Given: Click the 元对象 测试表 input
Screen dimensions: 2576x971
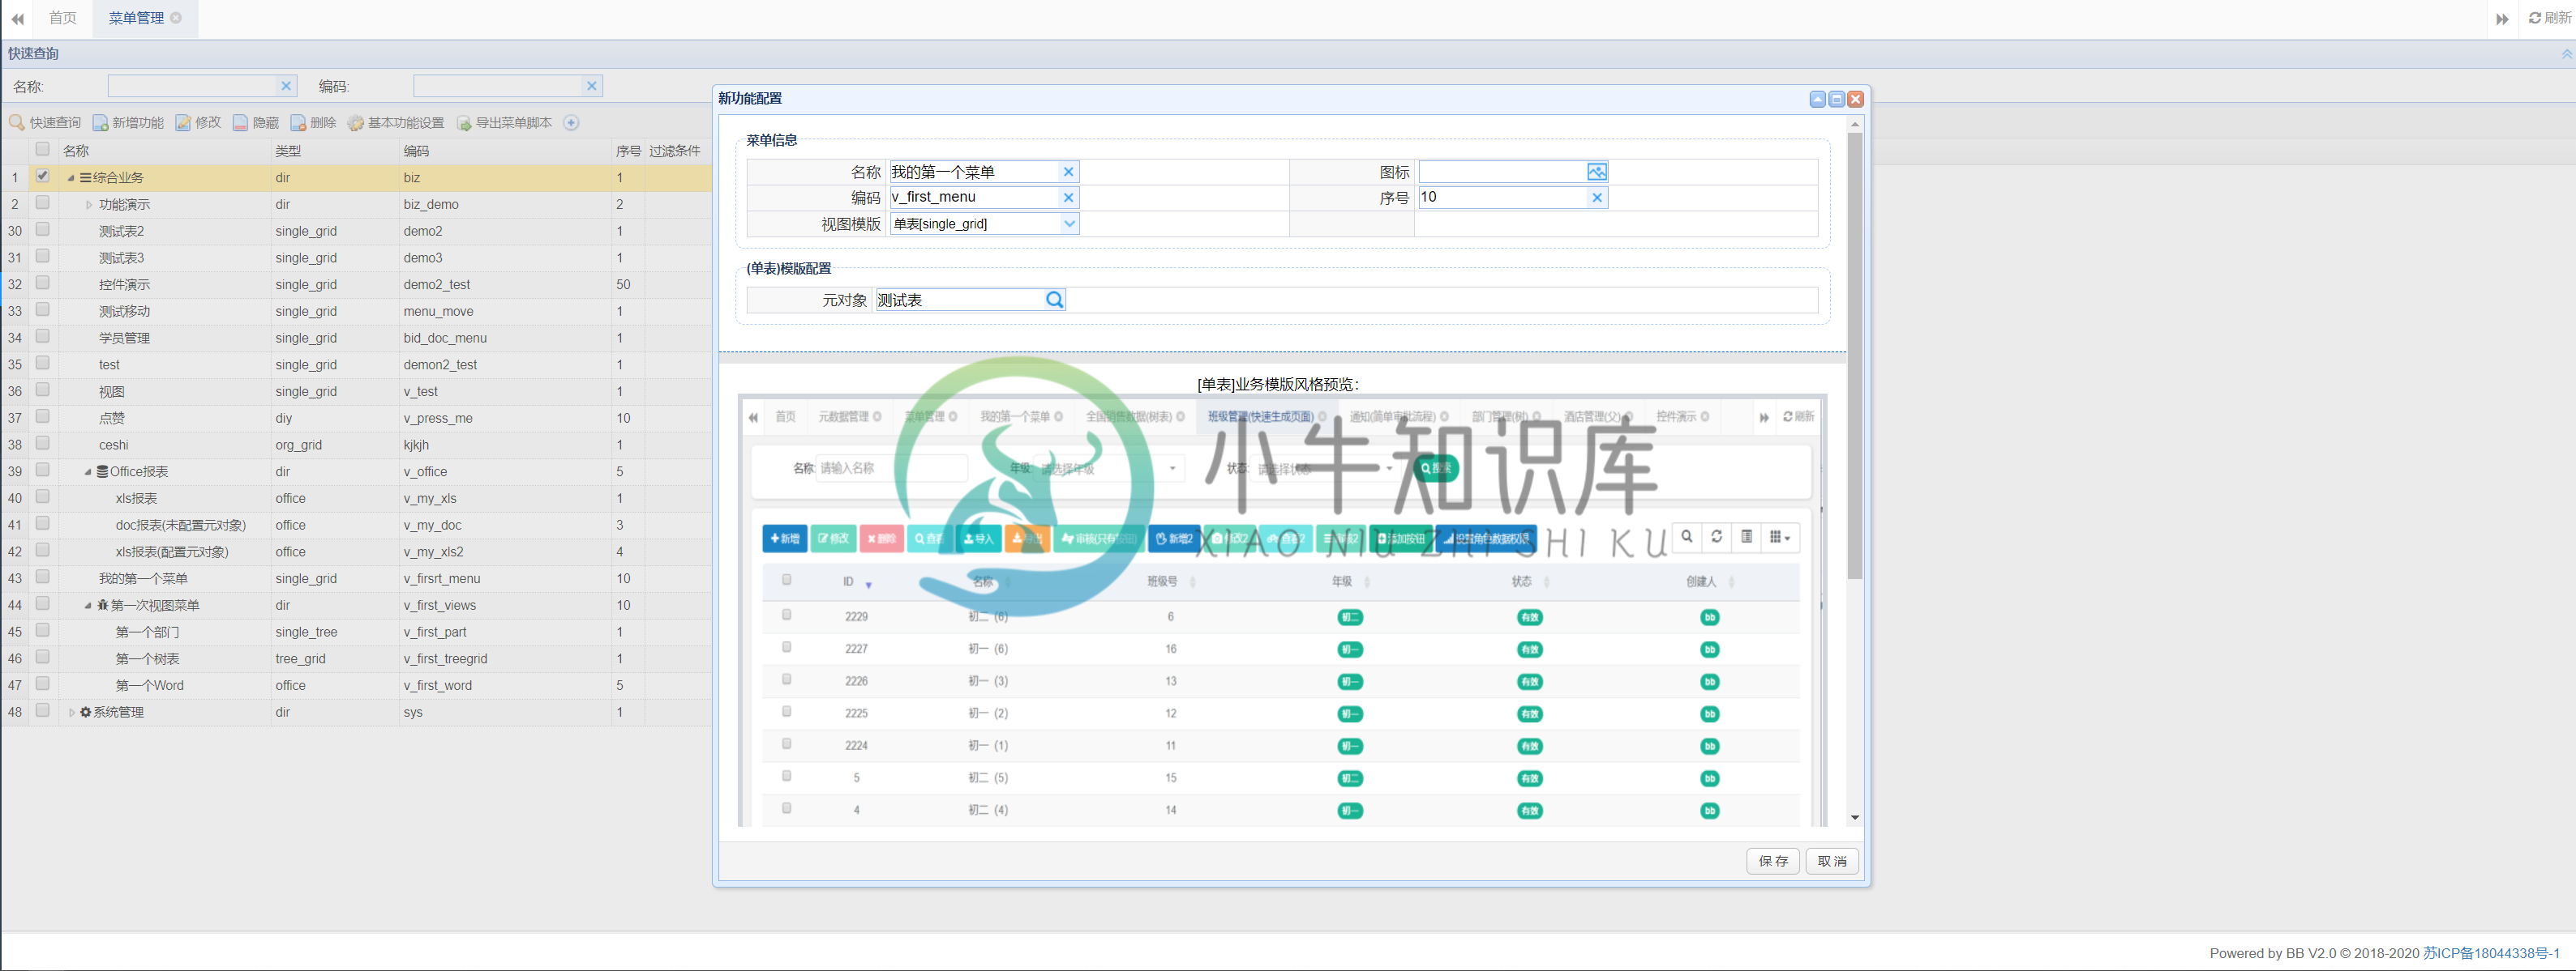Looking at the screenshot, I should [960, 300].
